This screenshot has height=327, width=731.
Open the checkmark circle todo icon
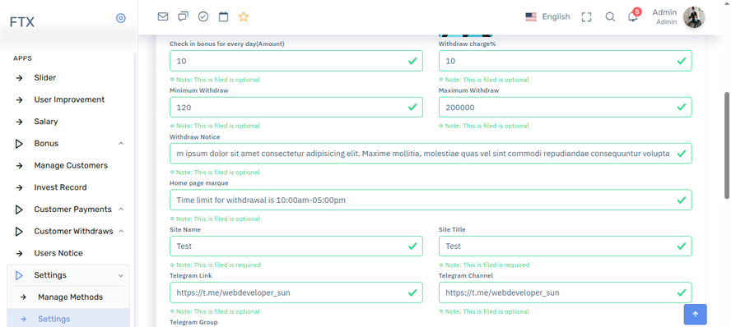pyautogui.click(x=203, y=16)
